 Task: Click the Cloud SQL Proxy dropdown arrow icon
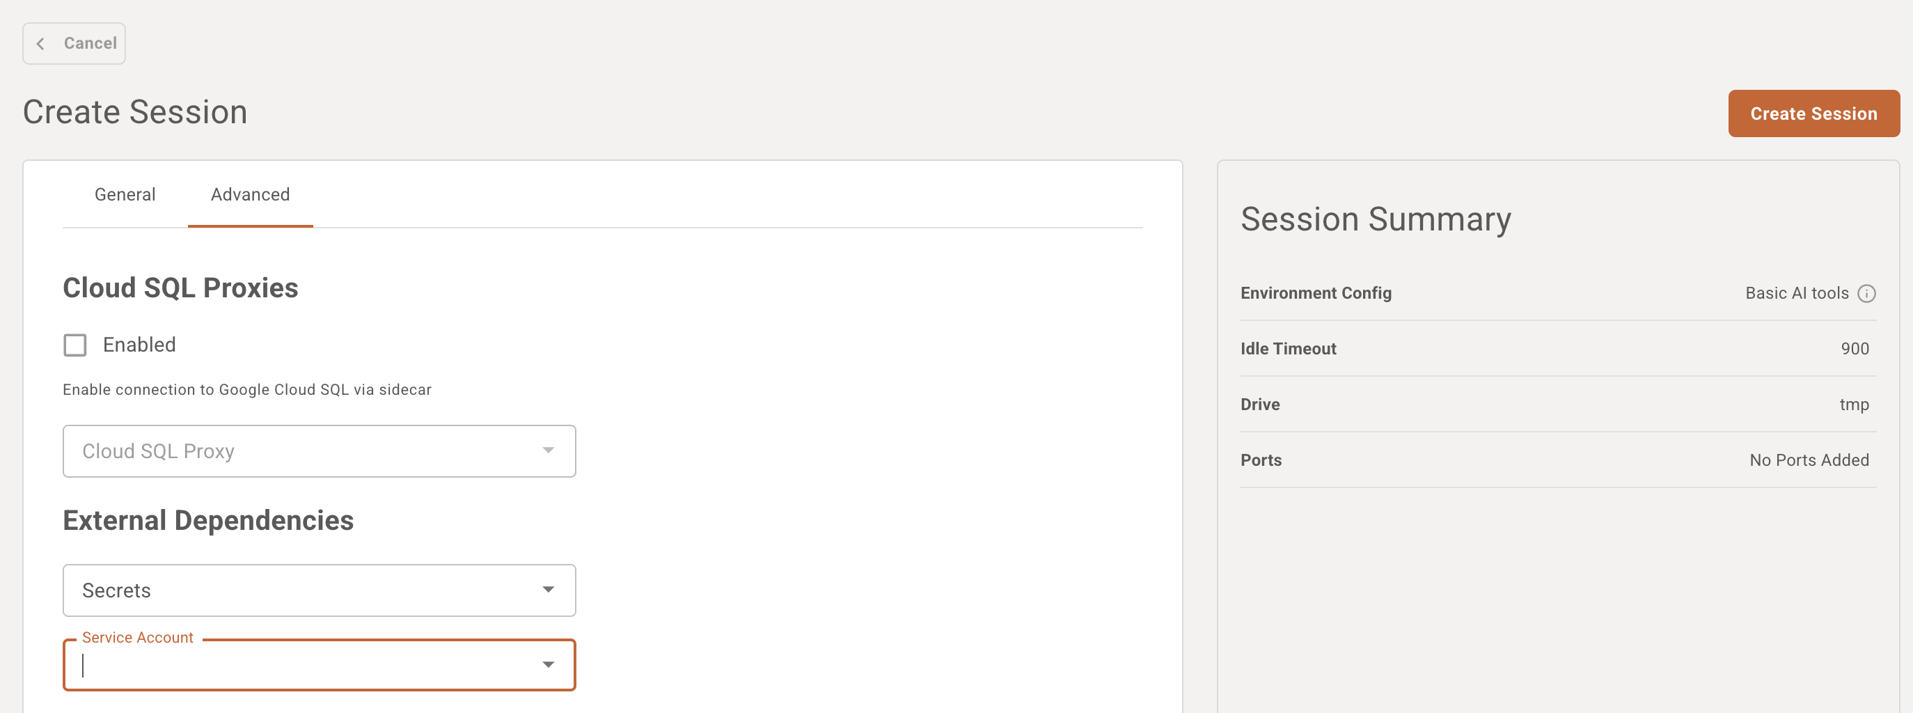[548, 450]
